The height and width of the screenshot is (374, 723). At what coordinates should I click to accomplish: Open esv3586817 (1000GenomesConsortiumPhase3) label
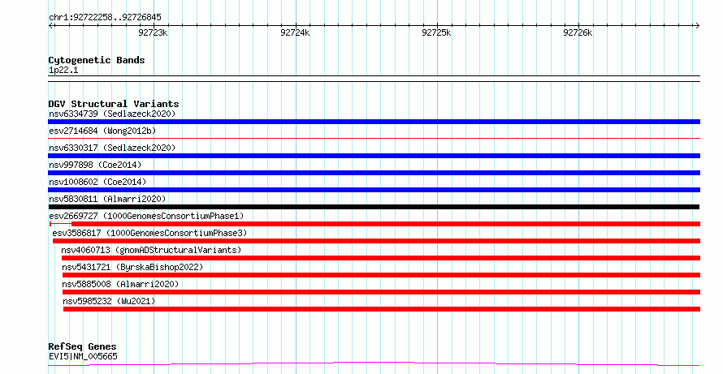point(149,233)
